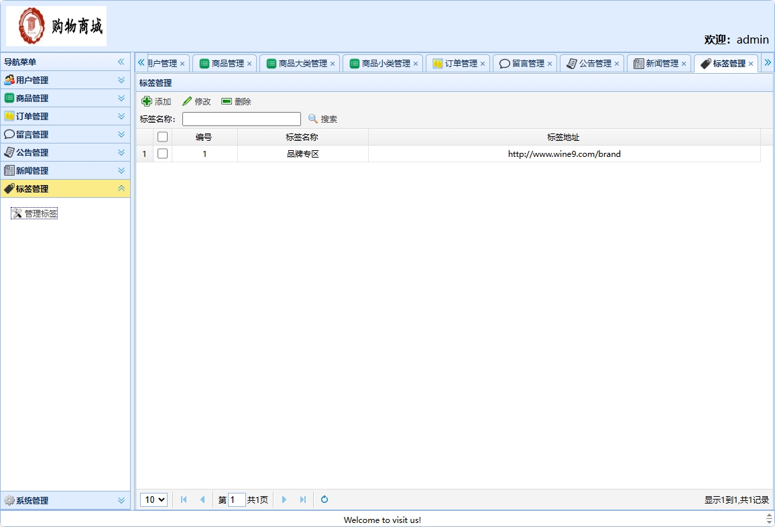Viewport: 775px width, 527px height.
Task: Click the last-page arrow icon in pagination
Action: click(x=303, y=500)
